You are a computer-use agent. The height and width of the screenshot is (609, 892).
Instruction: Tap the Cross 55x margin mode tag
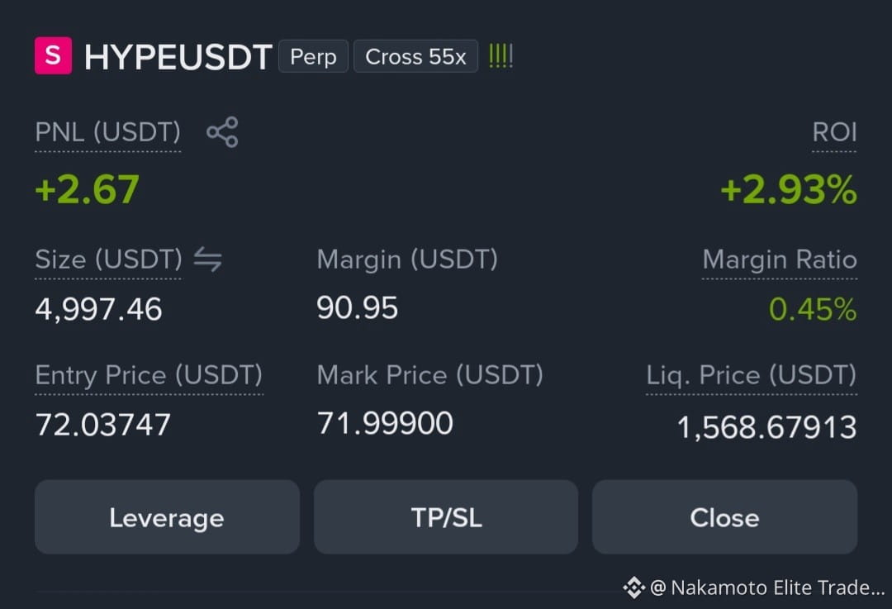click(x=415, y=56)
